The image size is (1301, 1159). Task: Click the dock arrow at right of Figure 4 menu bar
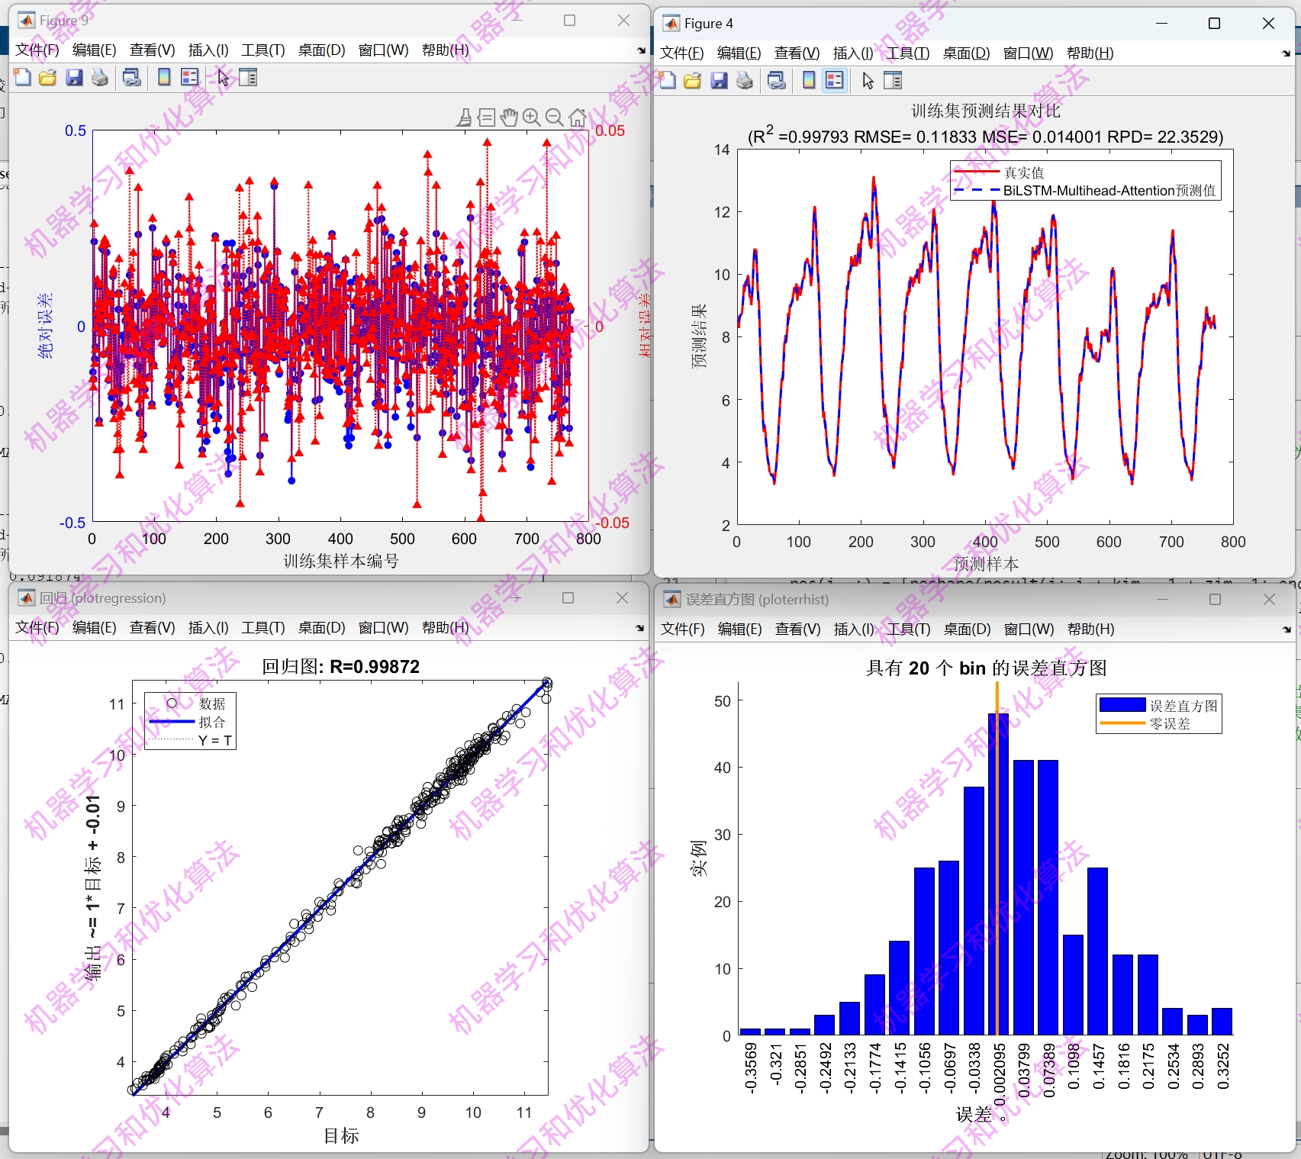click(1286, 53)
